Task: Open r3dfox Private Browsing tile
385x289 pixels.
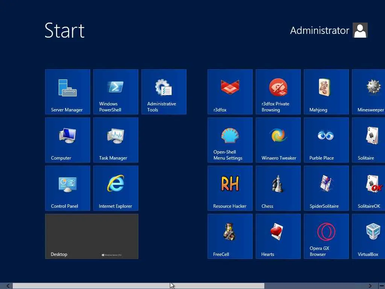Action: [278, 92]
